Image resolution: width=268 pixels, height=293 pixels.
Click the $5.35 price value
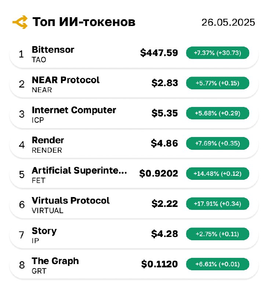coord(164,113)
